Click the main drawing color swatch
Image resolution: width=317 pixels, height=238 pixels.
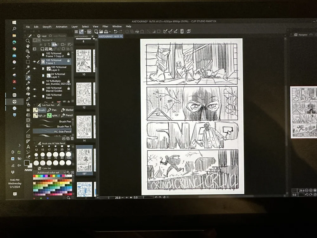[x=27, y=163]
